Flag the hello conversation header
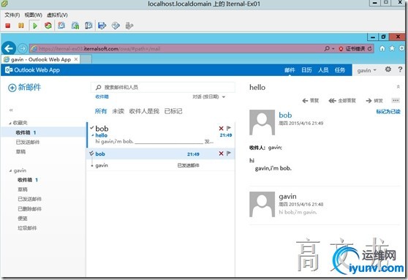Viewport: 408px width, 280px height. (229, 128)
